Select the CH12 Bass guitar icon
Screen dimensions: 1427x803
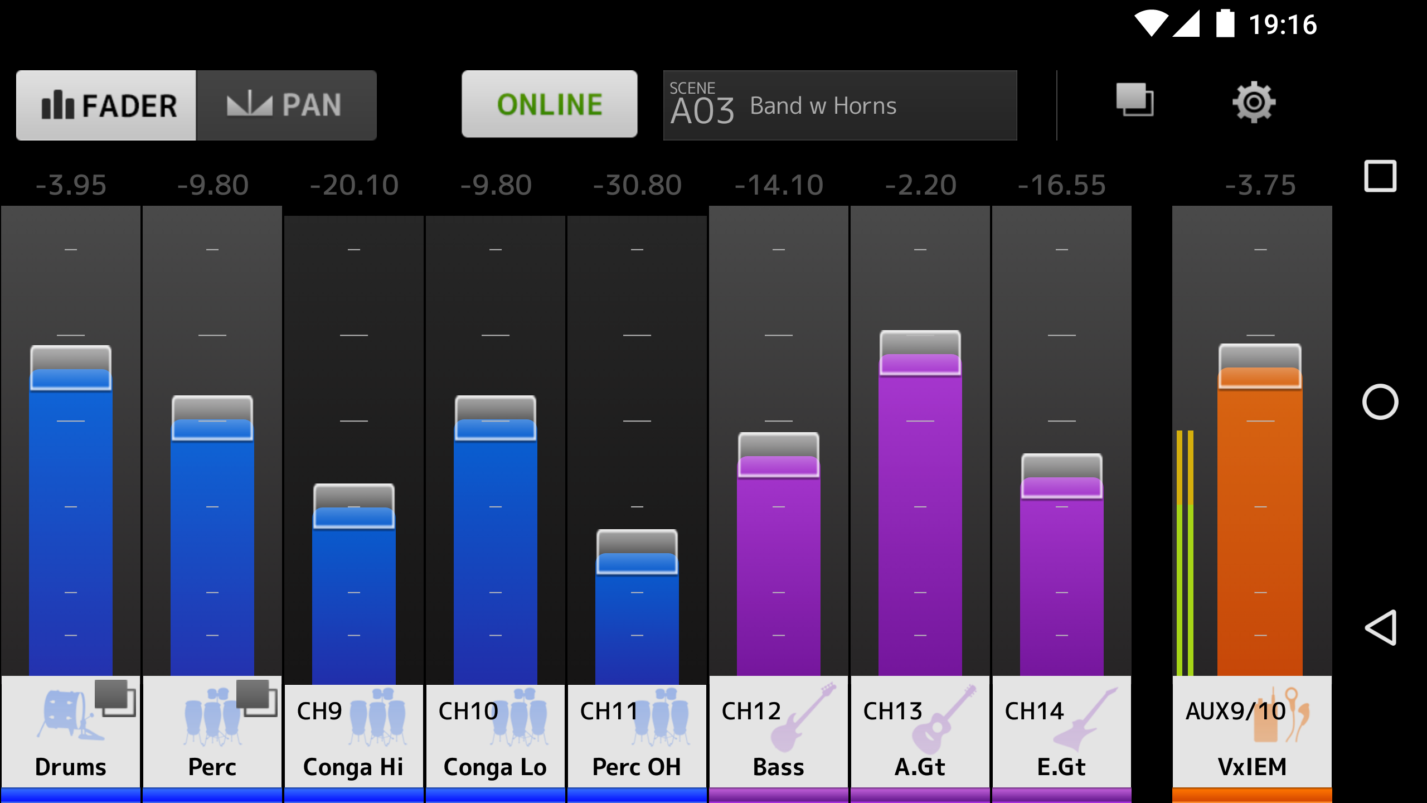(x=803, y=717)
